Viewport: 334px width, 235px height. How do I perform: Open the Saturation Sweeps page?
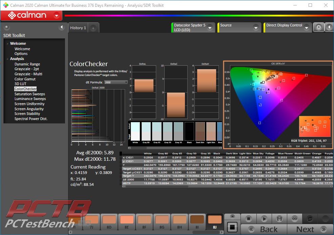click(30, 94)
